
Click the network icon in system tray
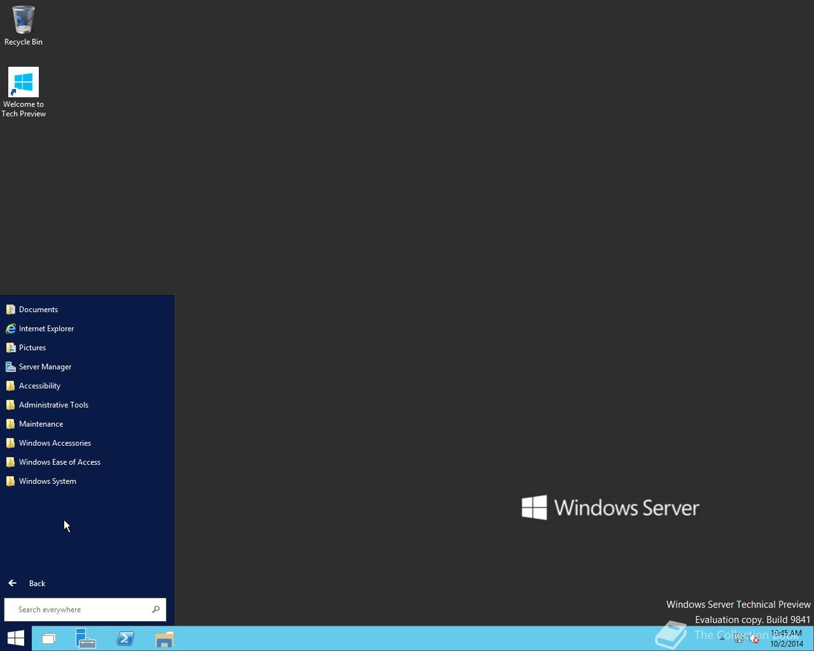coord(739,639)
